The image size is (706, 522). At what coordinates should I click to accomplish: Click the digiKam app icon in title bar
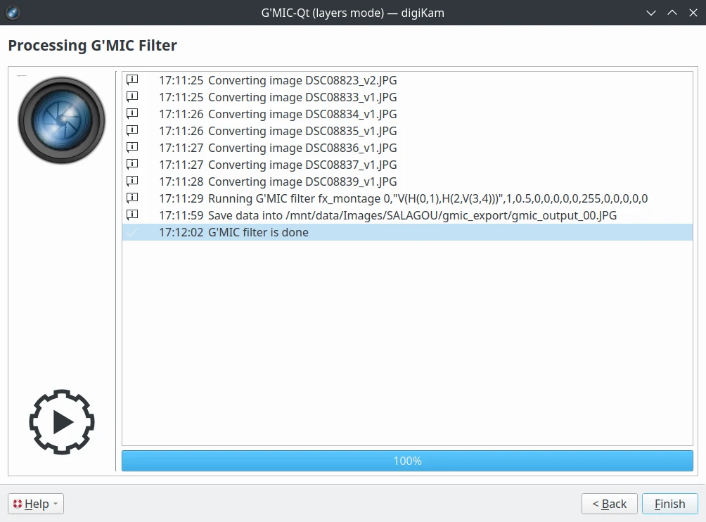point(12,12)
